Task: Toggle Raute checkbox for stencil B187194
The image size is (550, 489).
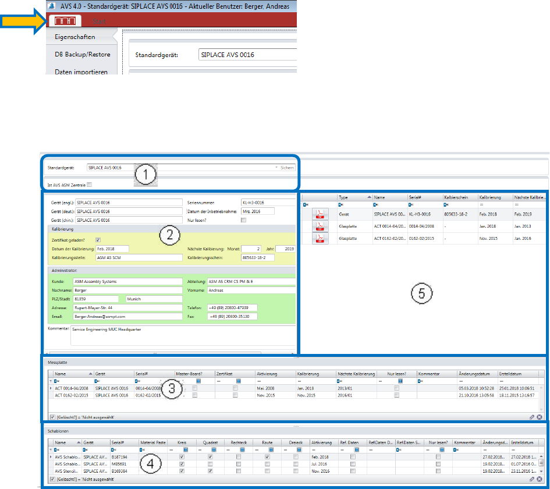Action: pos(267,457)
